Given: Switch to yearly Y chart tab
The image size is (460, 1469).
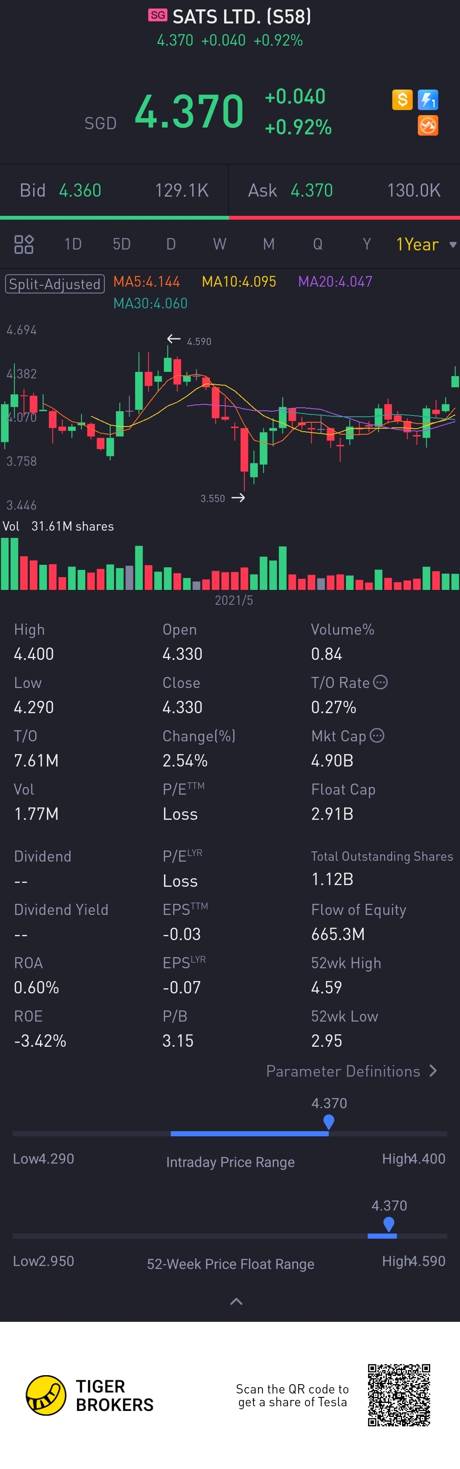Looking at the screenshot, I should (367, 244).
